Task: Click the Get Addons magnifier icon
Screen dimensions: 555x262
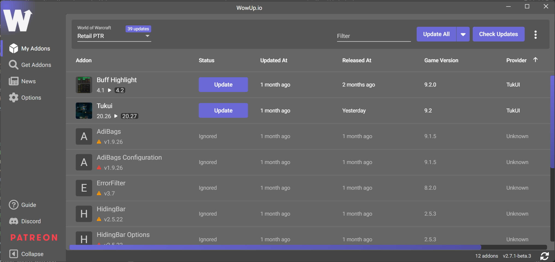Action: (13, 65)
